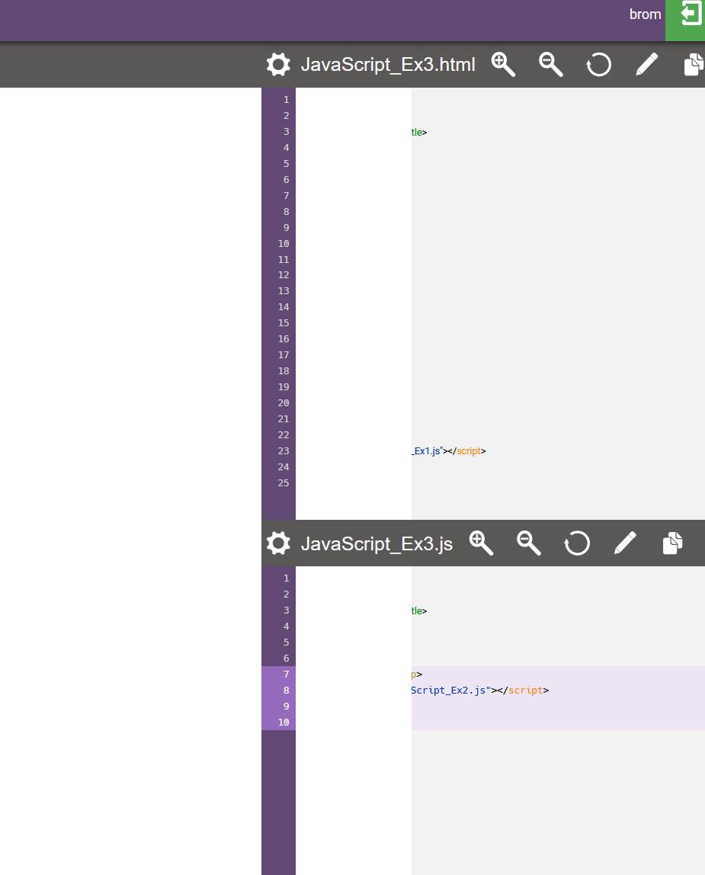Zoom in on JavaScript_Ex3.js editor
Viewport: 705px width, 875px height.
(481, 543)
